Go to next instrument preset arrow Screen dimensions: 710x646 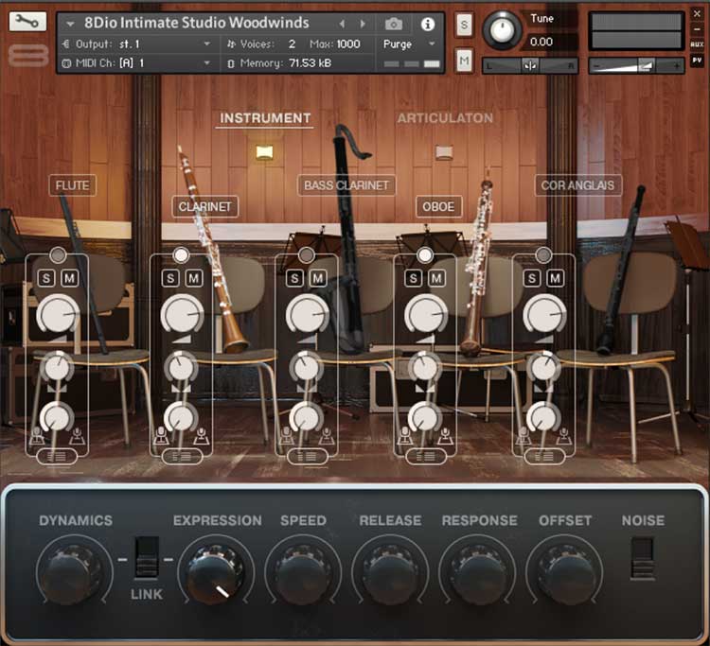coord(363,24)
